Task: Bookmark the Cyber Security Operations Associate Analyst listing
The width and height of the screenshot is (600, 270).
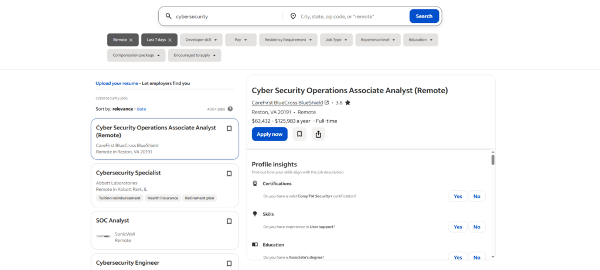Action: [x=229, y=129]
